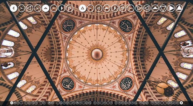Click the first white circle icon in the bottom strip
The width and height of the screenshot is (193, 106).
(x=12, y=103)
